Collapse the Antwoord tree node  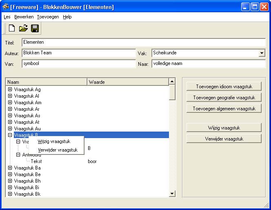18,155
